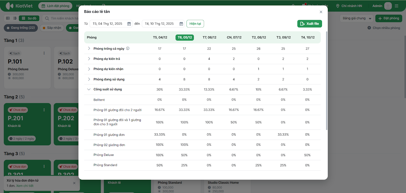Select the Sơ đồ view toggle
Viewport: 406px width, 193px height.
[x=29, y=18]
